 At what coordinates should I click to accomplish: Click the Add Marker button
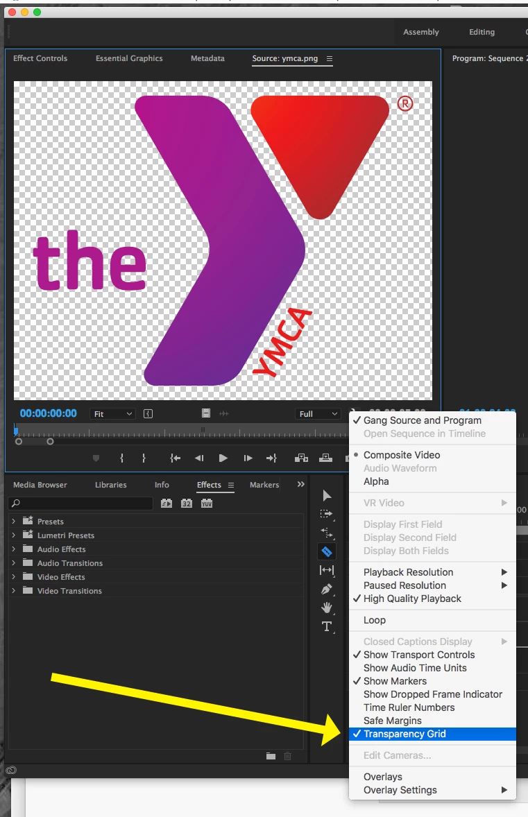(96, 458)
